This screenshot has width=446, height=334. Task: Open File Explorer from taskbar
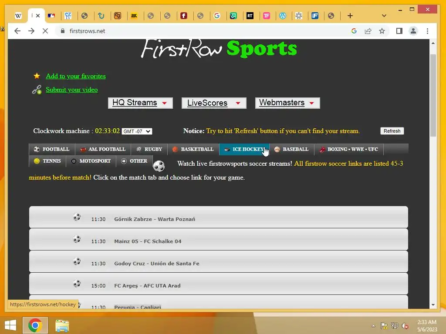click(62, 325)
